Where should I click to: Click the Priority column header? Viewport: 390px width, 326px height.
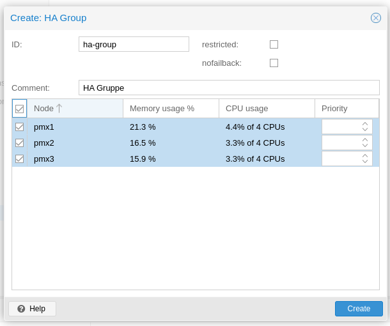coord(346,109)
